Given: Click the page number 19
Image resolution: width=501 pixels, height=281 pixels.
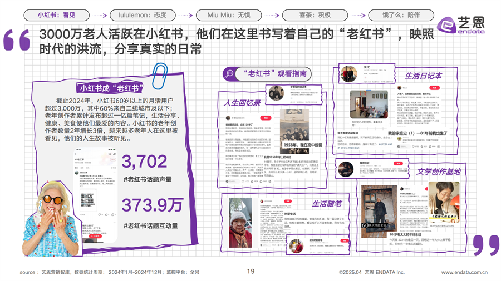Looking at the screenshot, I should pyautogui.click(x=251, y=272).
